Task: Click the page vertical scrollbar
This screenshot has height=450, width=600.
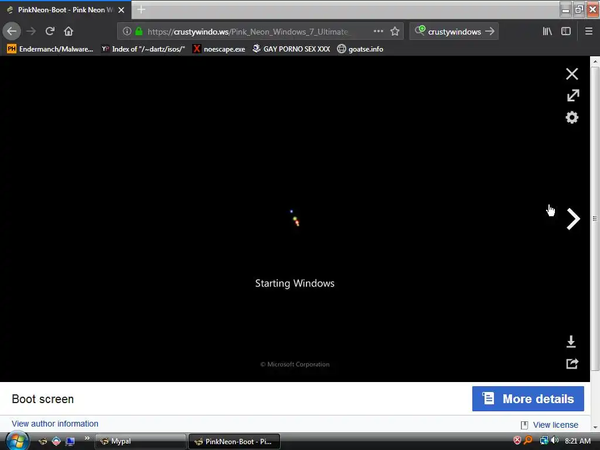Action: coord(595,219)
